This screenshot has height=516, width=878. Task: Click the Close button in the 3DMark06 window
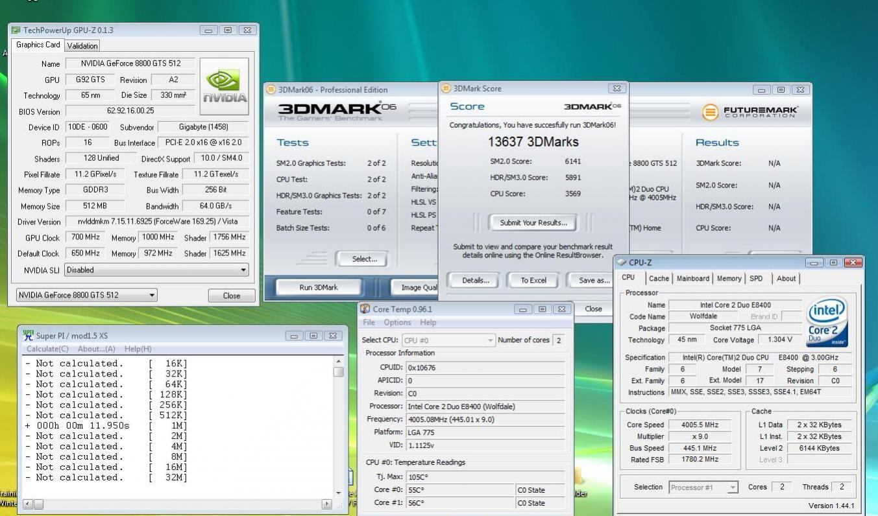pos(593,309)
